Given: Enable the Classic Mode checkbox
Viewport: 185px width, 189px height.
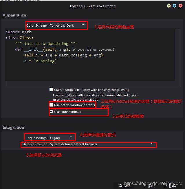Looking at the screenshot, I should point(51,90).
